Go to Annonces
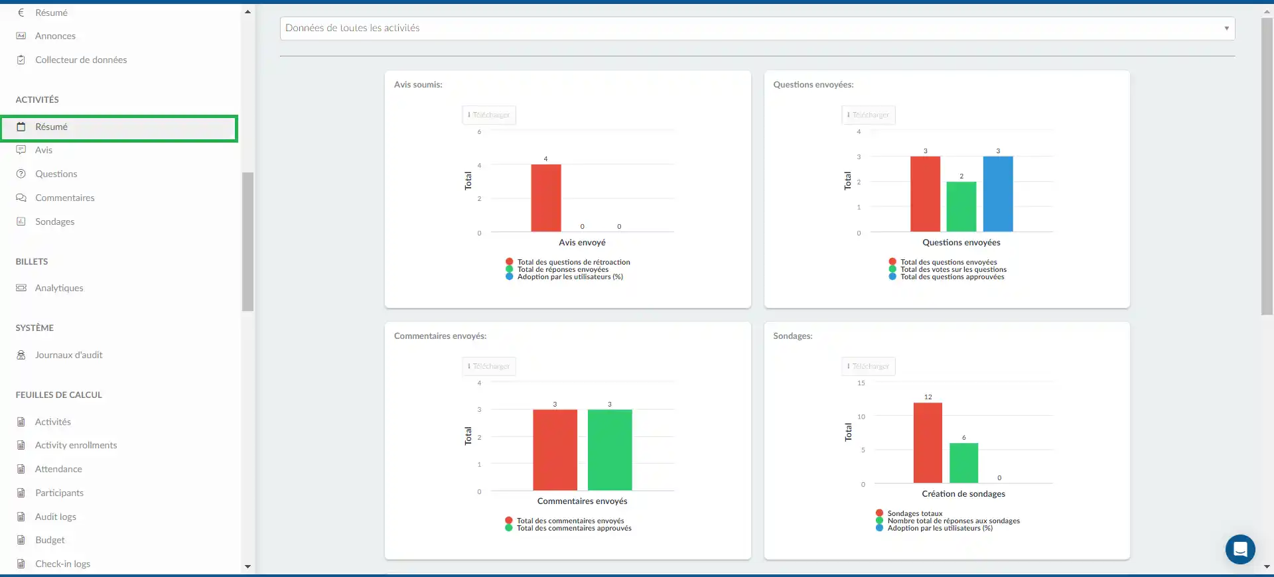This screenshot has width=1274, height=577. [x=55, y=36]
